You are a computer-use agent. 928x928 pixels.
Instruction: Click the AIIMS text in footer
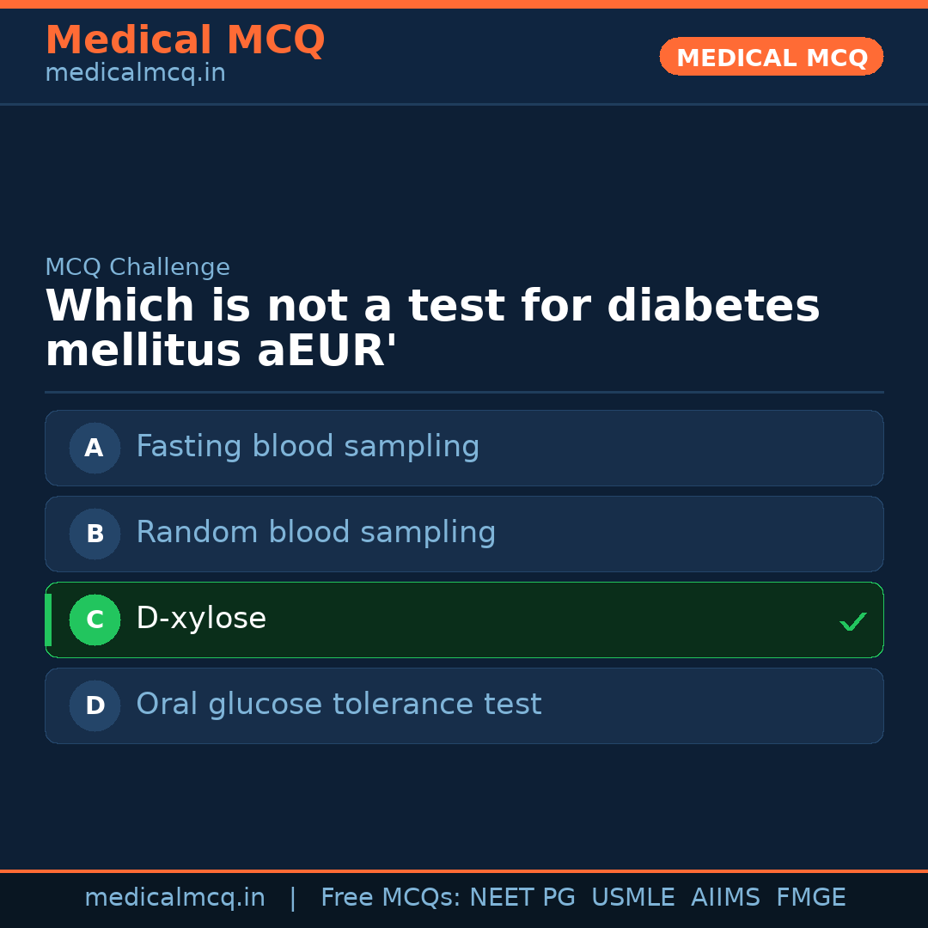coord(725,898)
